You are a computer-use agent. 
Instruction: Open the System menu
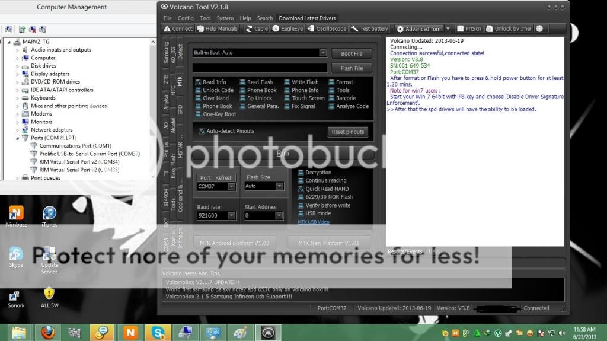[225, 18]
